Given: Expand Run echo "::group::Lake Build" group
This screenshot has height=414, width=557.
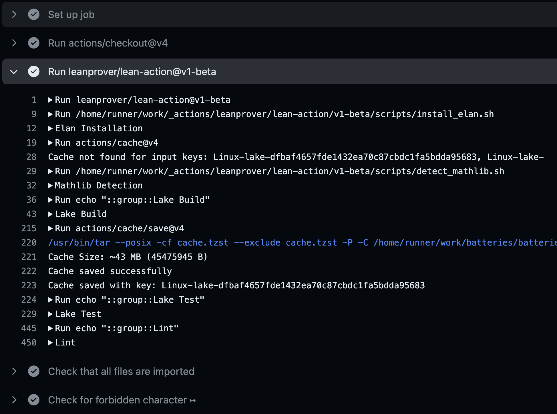Looking at the screenshot, I should (x=50, y=200).
